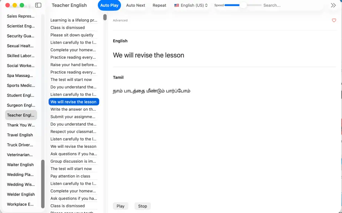Open the Wedding Wis... category
The width and height of the screenshot is (342, 213).
21,185
